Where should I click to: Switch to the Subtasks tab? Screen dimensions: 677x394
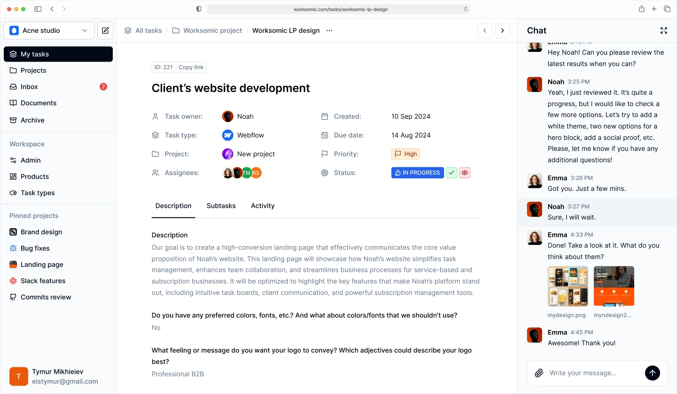click(221, 206)
